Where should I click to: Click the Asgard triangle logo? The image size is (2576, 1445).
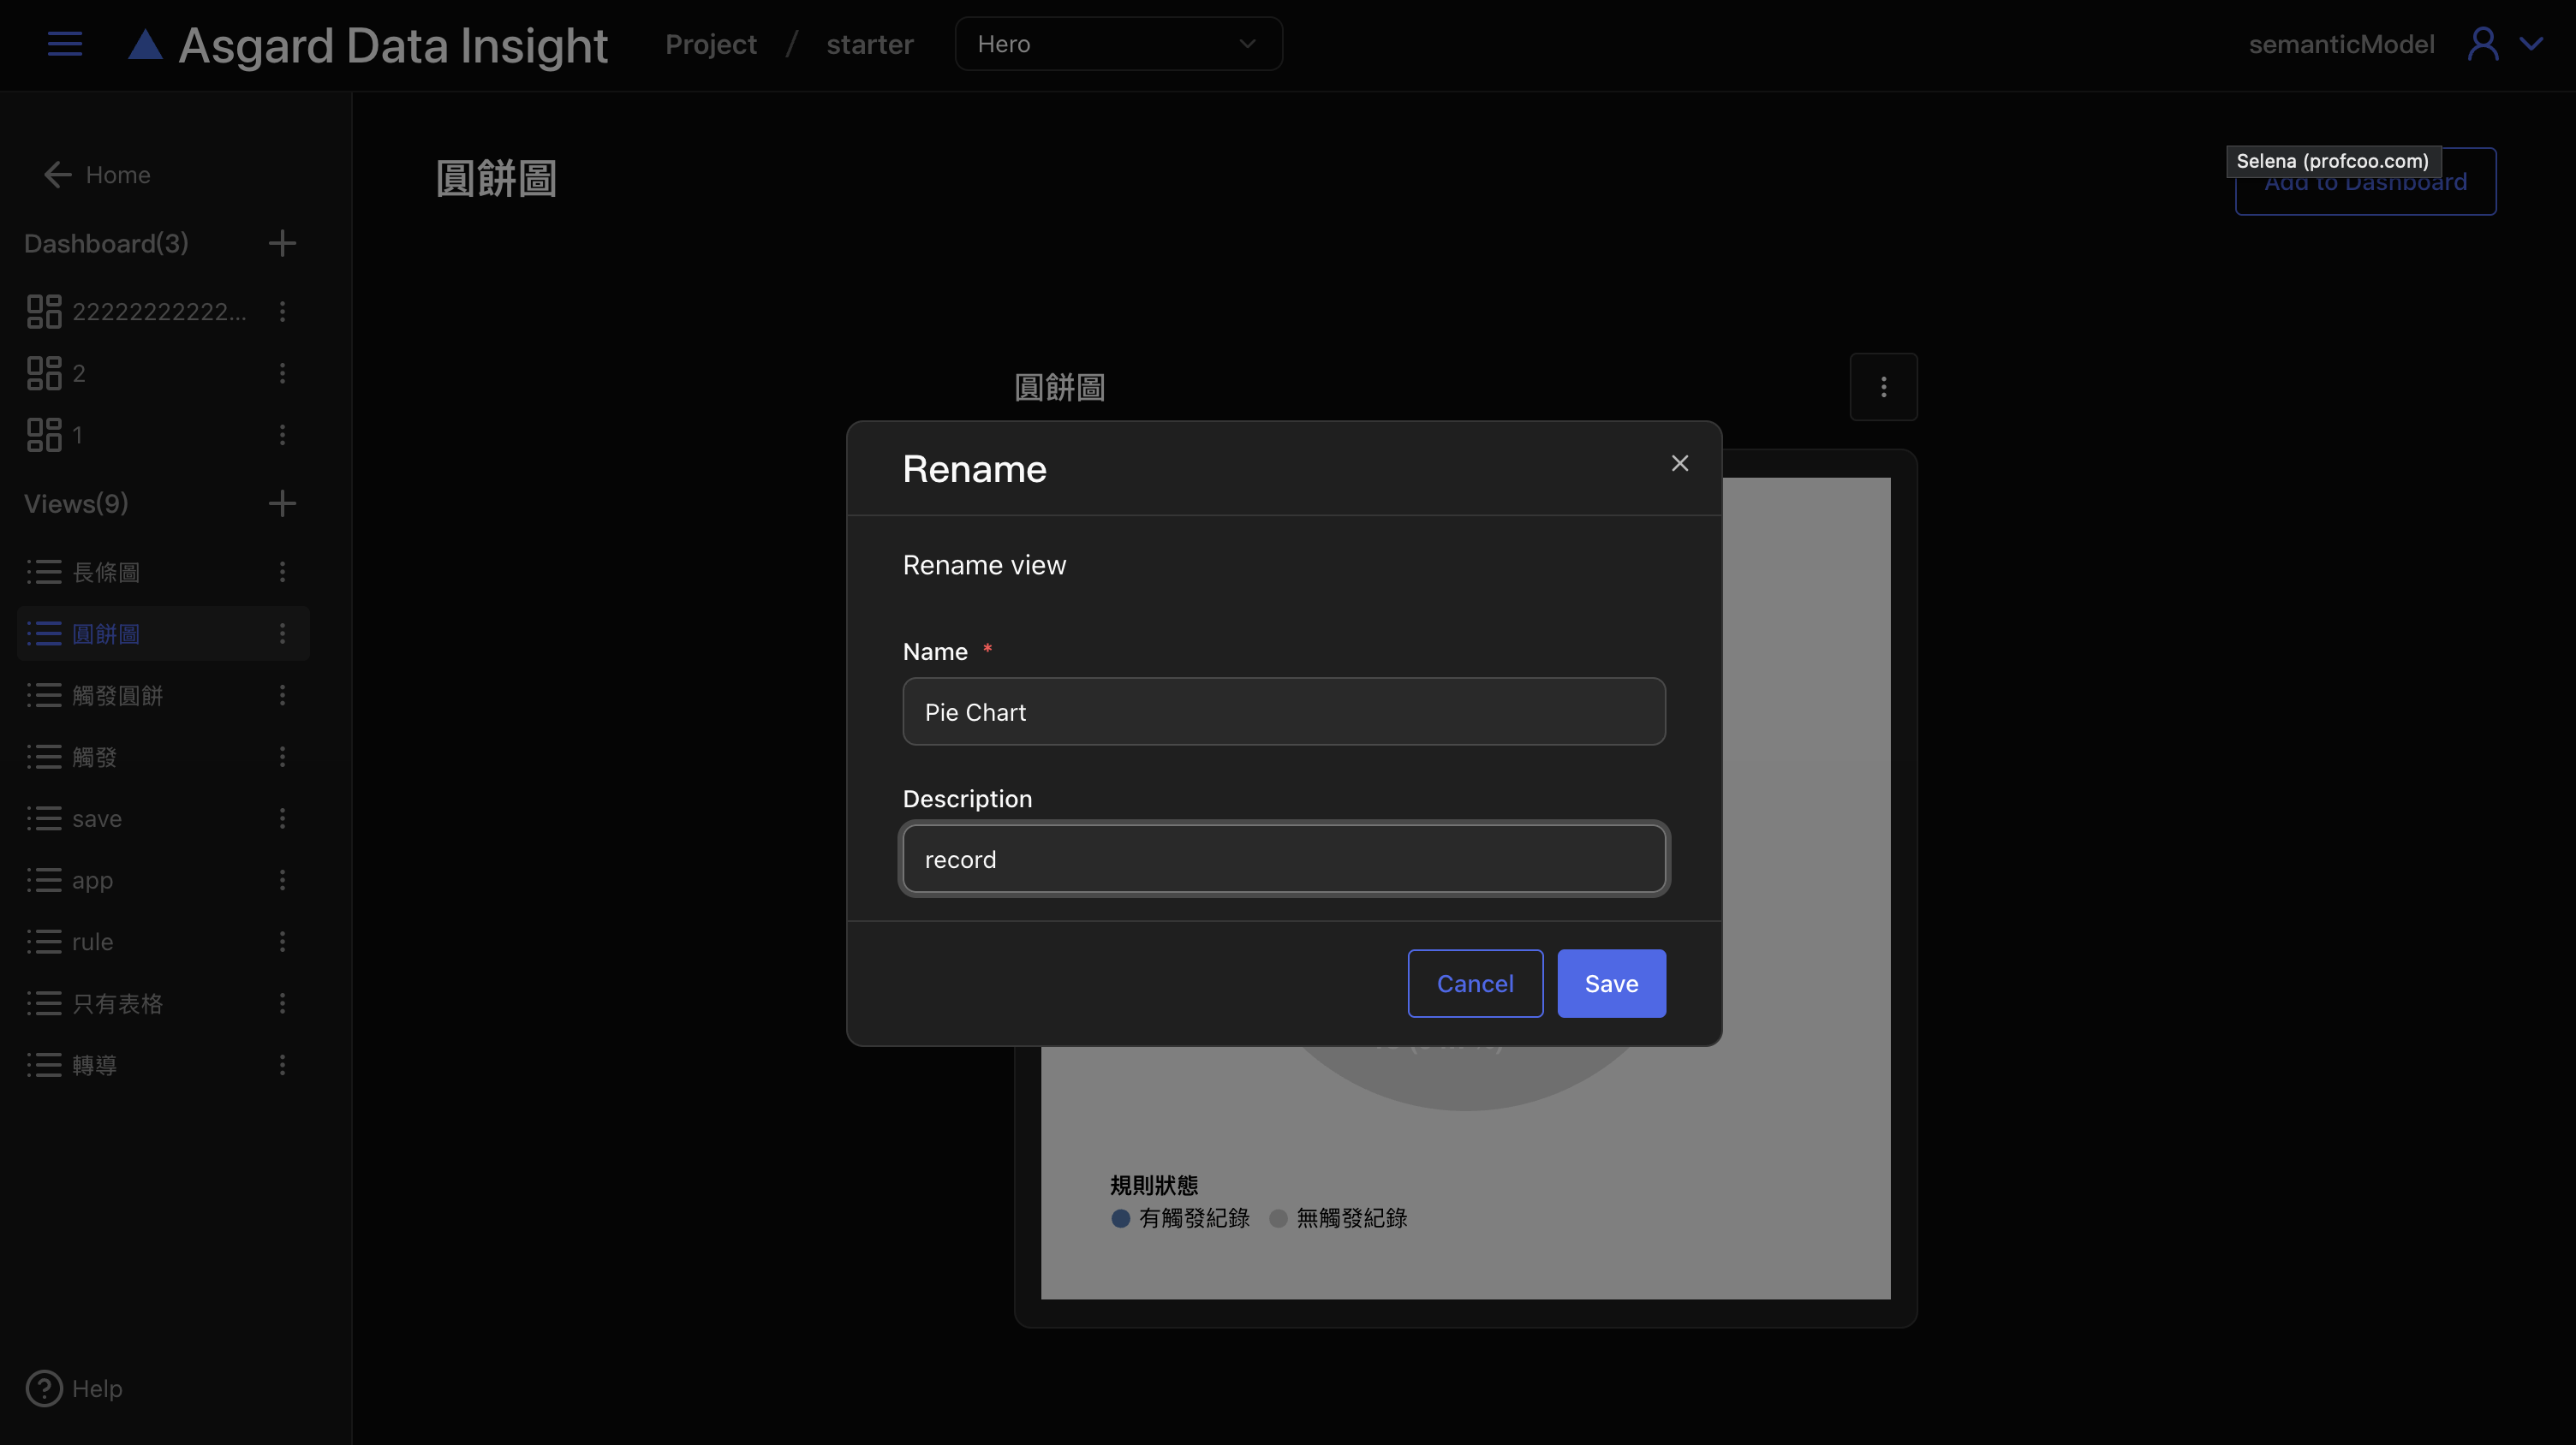point(145,45)
